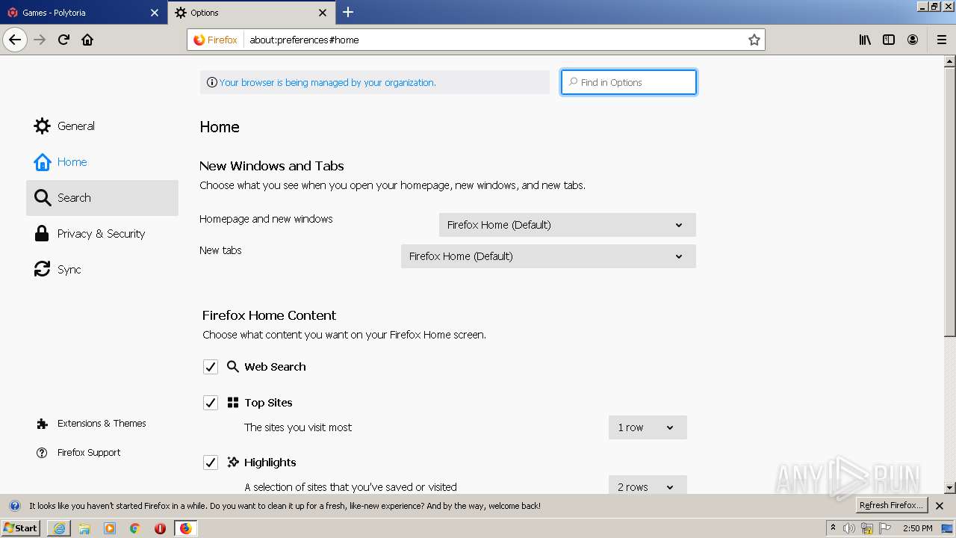Go to the browser home page icon
956x538 pixels.
point(87,40)
